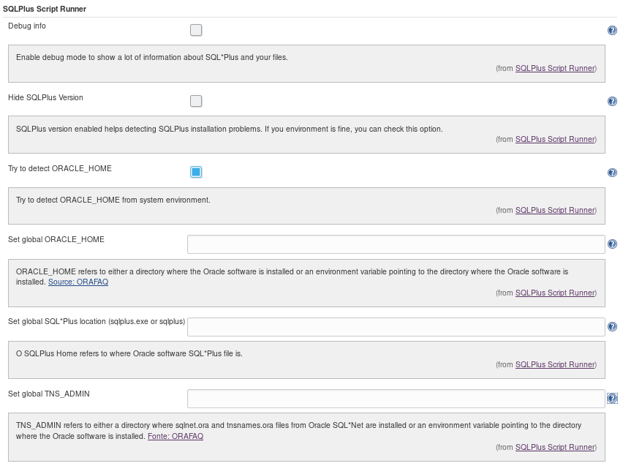The height and width of the screenshot is (466, 623).
Task: Open the Fonte: ORAFAQ link
Action: click(x=175, y=436)
